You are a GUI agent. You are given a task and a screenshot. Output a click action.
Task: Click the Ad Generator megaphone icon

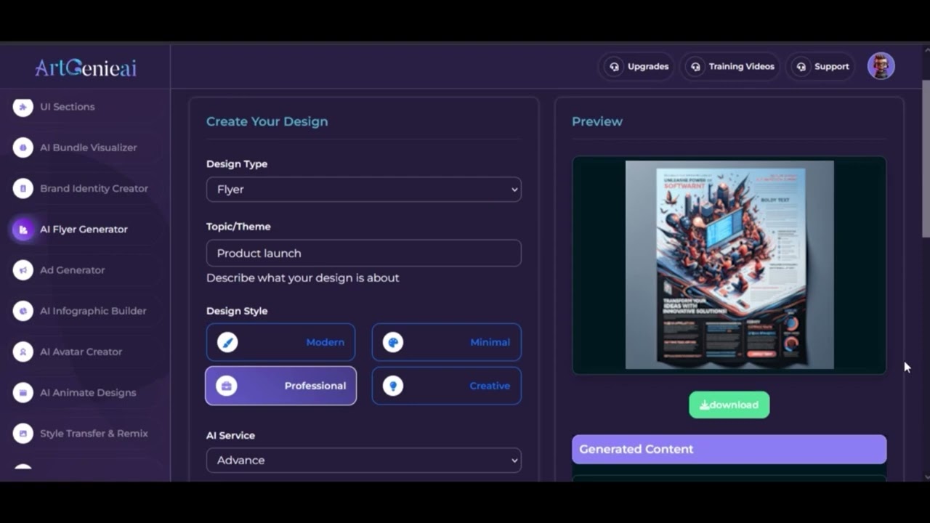click(x=23, y=270)
